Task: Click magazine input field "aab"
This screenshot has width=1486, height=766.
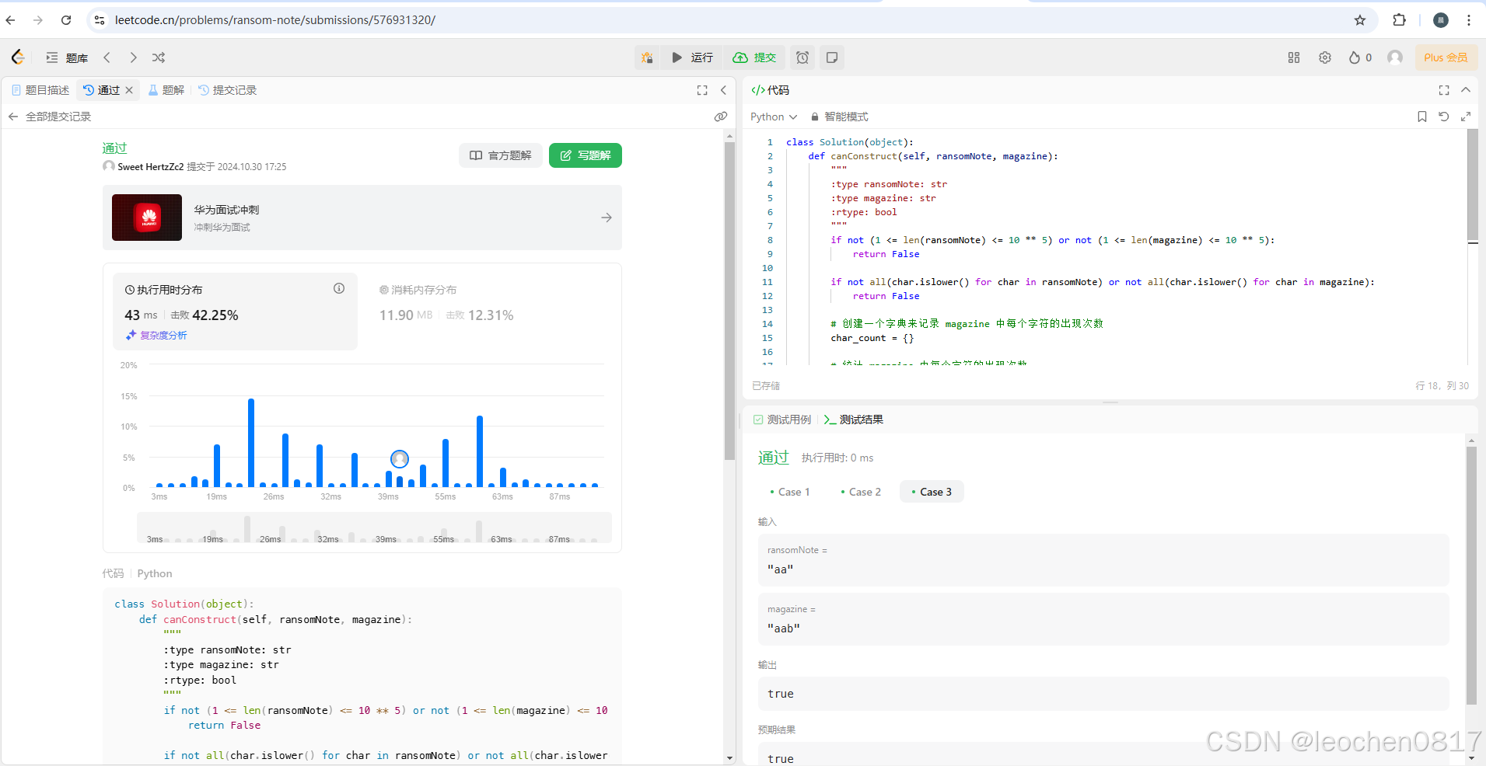Action: tap(1103, 619)
